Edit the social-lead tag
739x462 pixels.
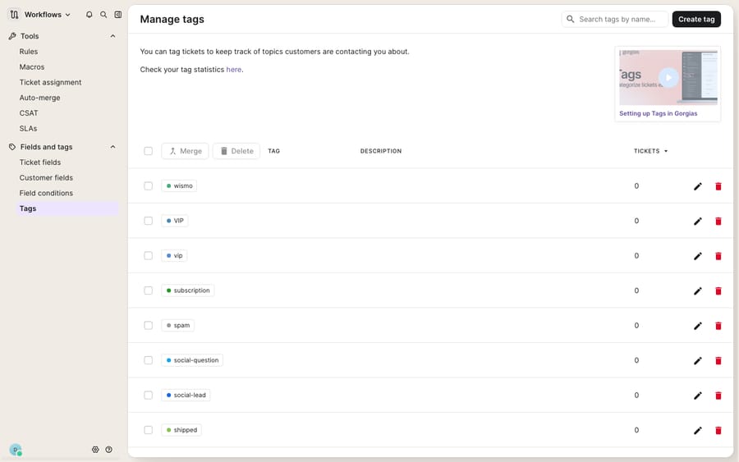point(697,396)
